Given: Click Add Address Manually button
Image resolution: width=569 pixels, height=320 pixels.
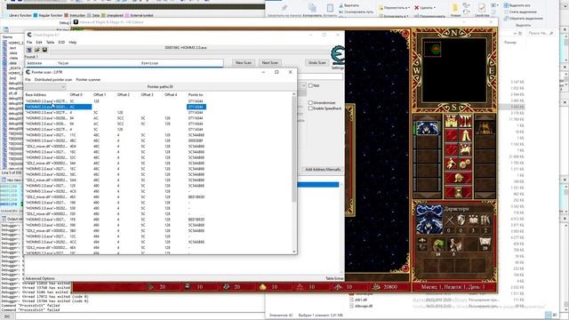Looking at the screenshot, I should (x=323, y=170).
